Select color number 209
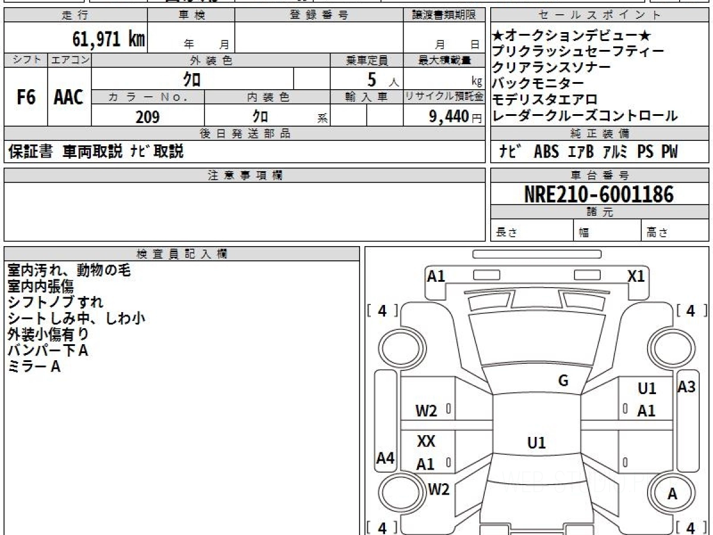Screen dimensions: 713x535 (x=147, y=117)
